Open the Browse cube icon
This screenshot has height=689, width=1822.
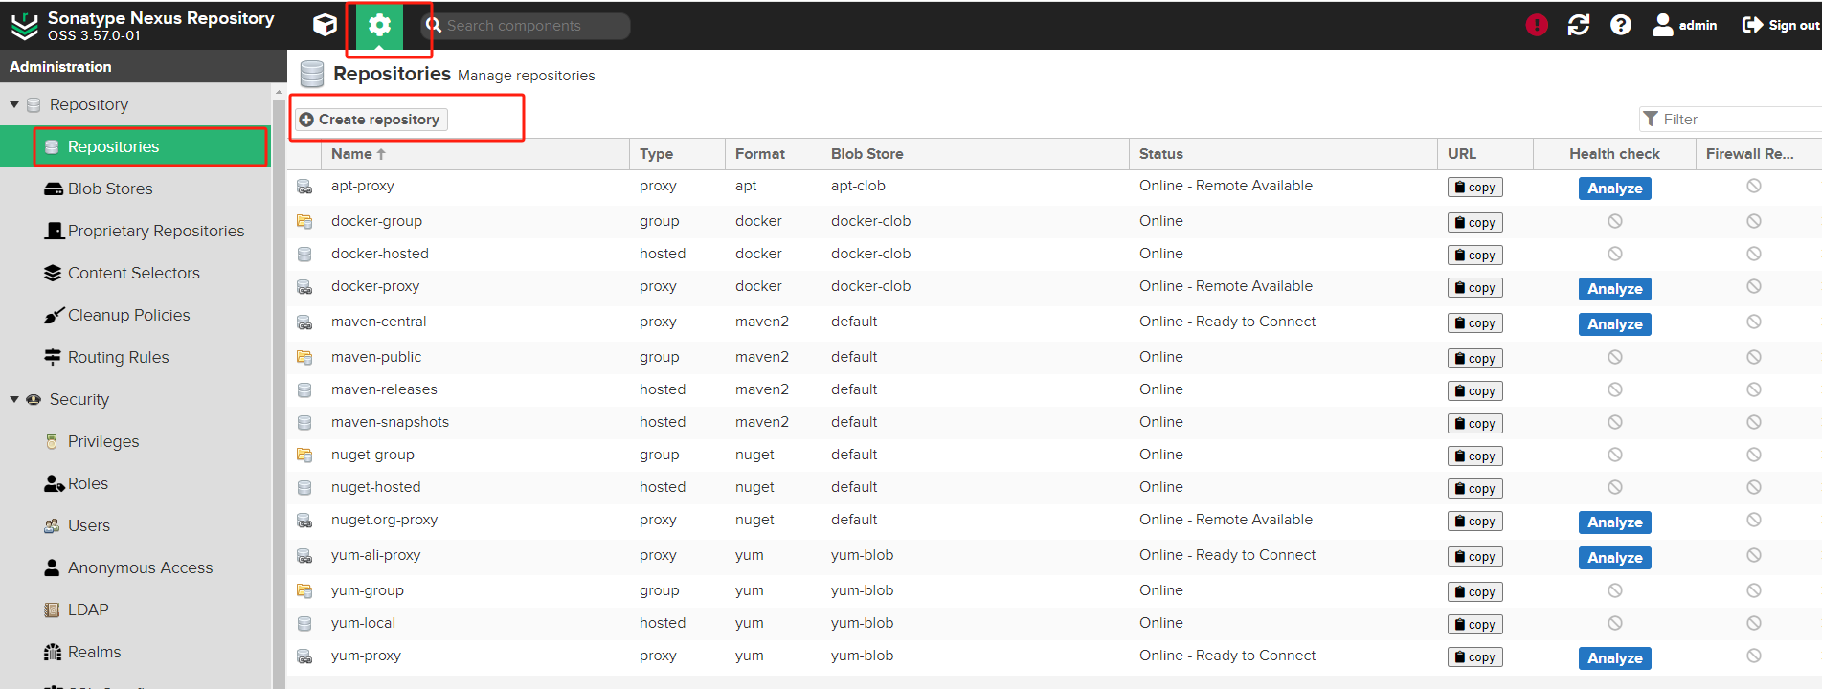(325, 25)
